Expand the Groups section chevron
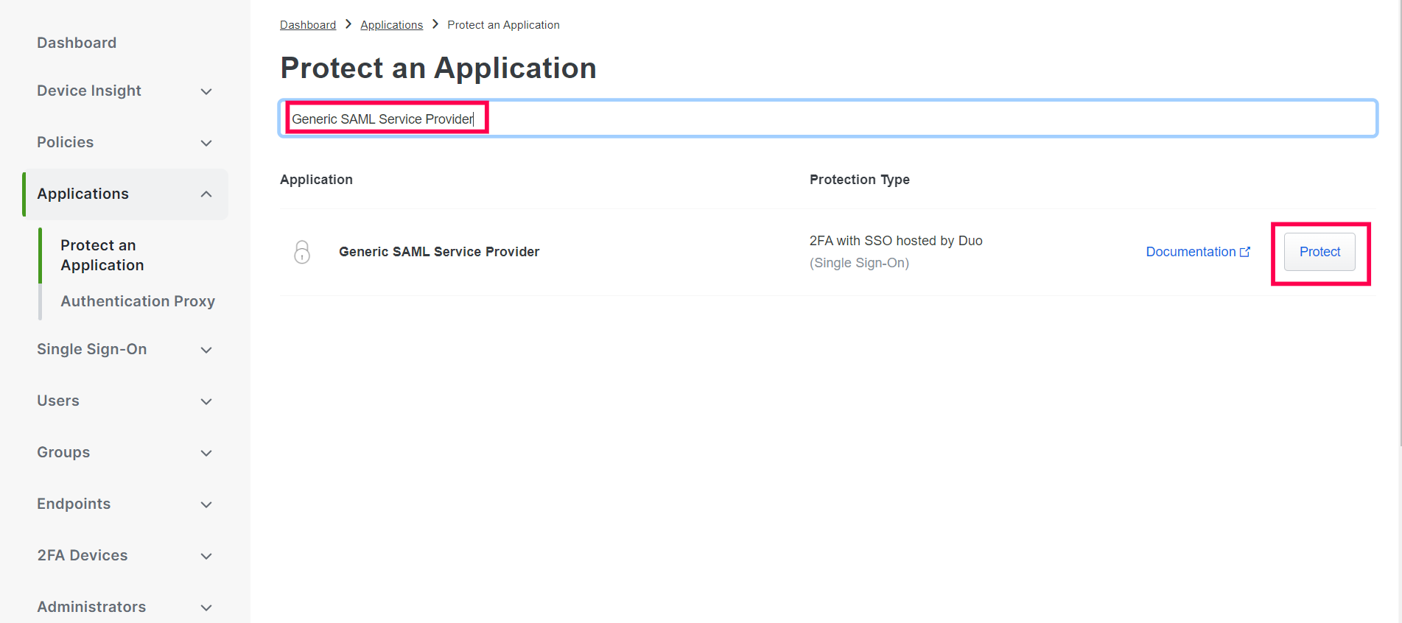The width and height of the screenshot is (1402, 623). click(x=206, y=453)
